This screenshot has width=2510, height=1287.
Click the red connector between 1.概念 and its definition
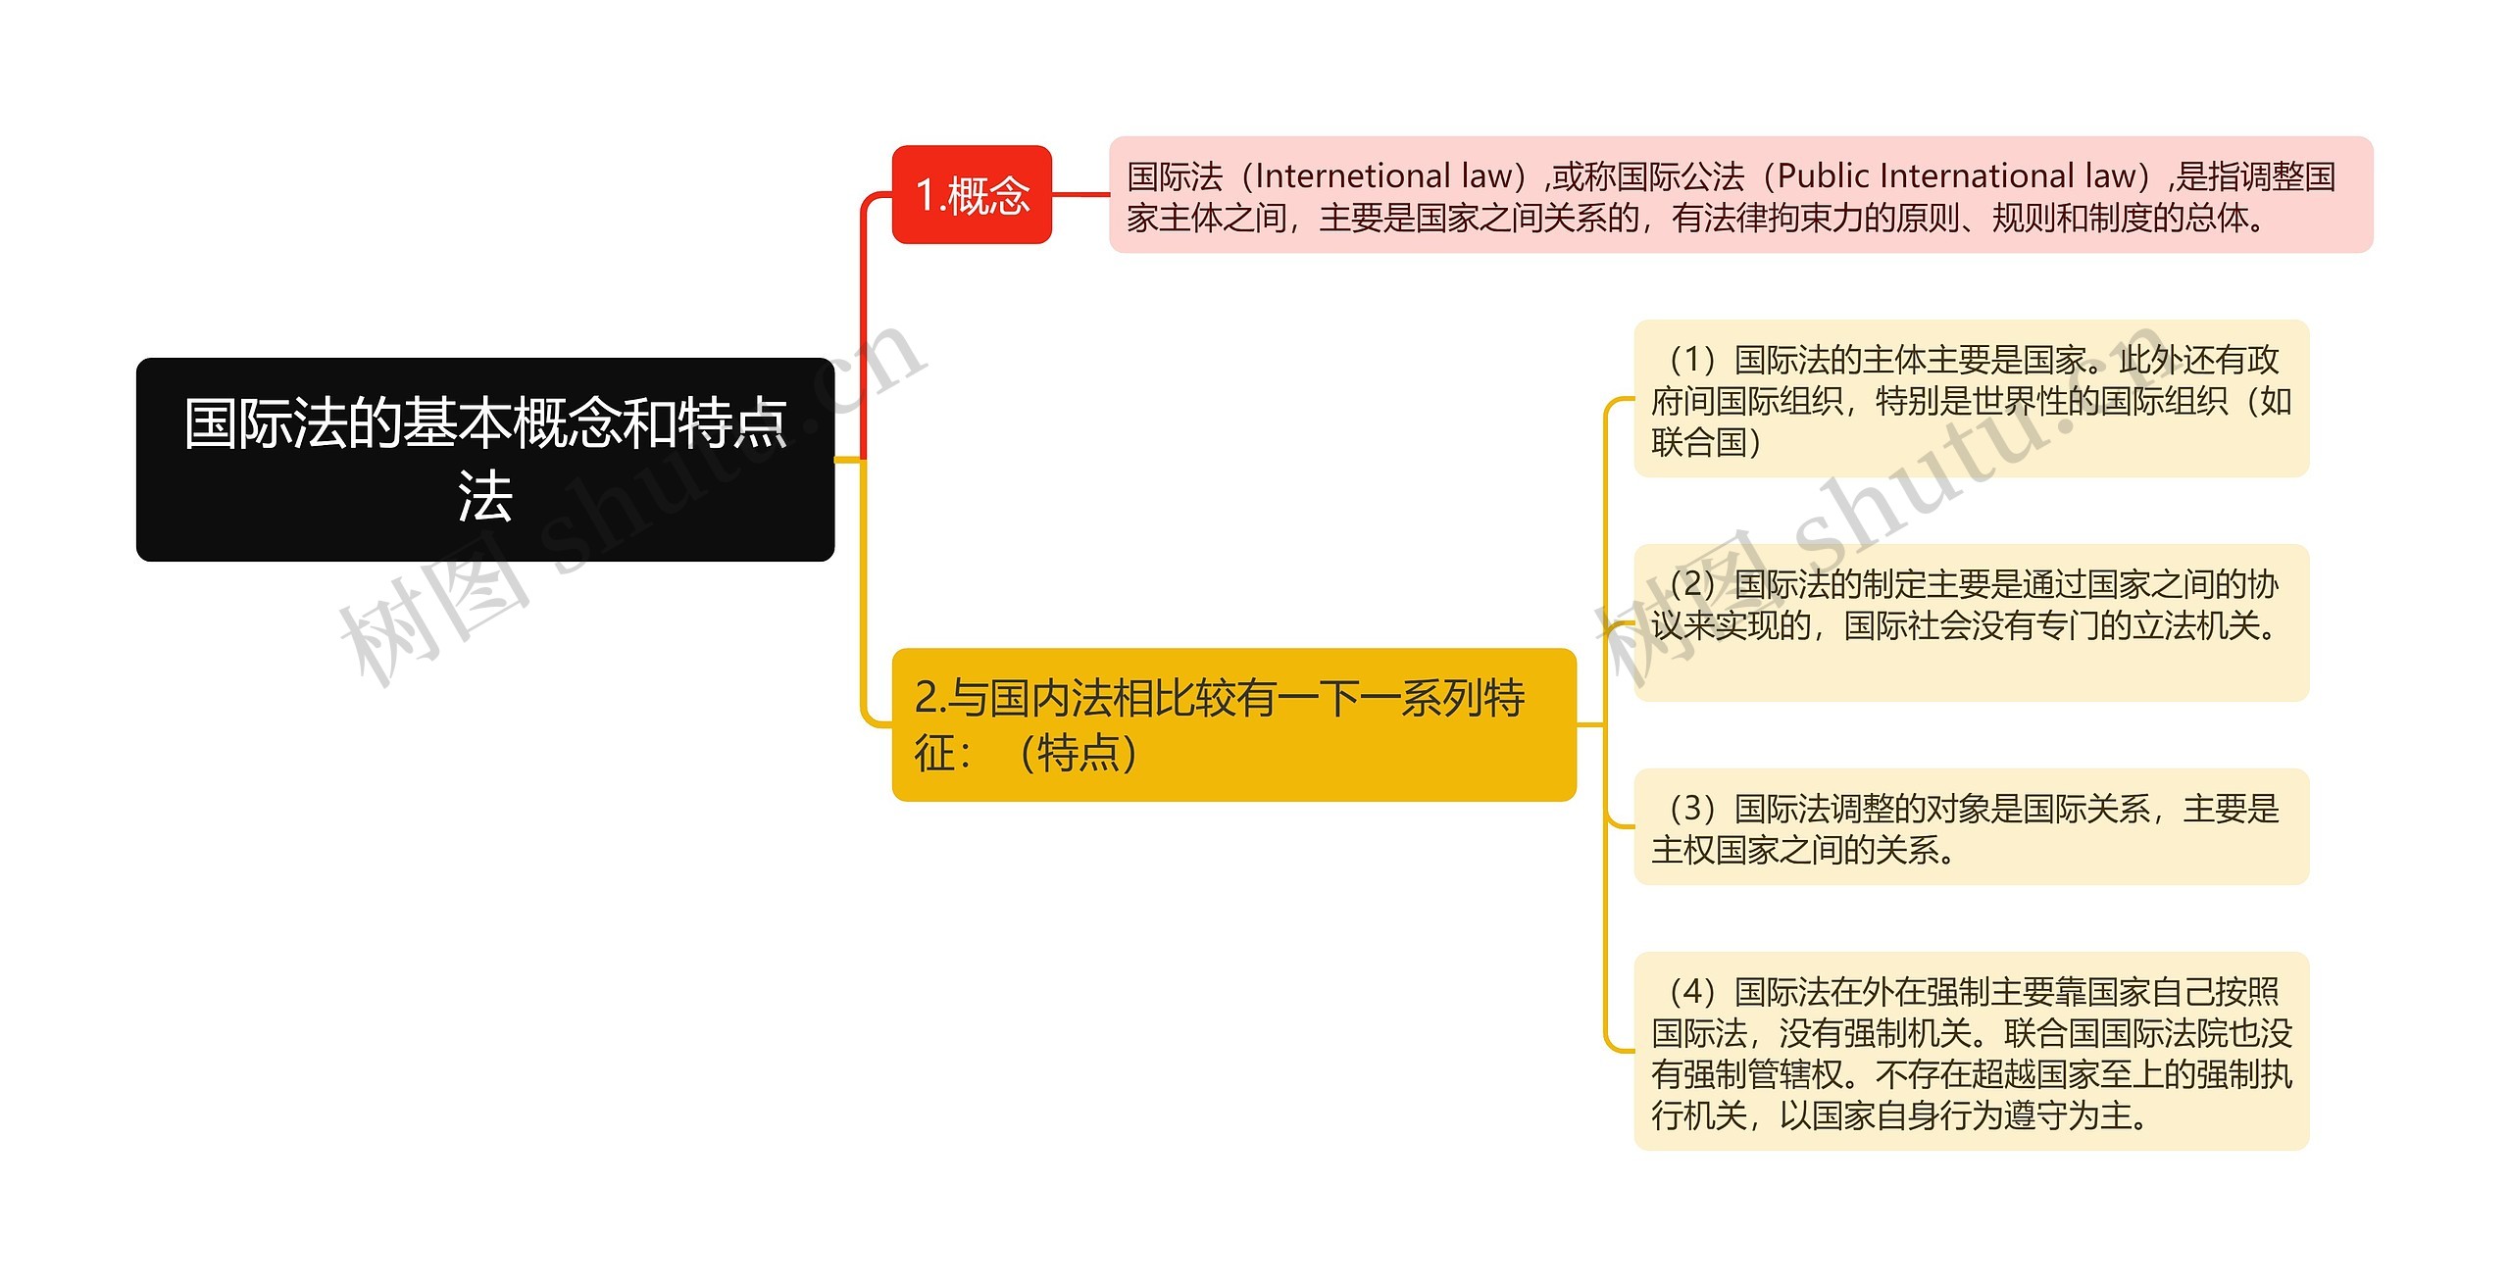coord(1079,195)
